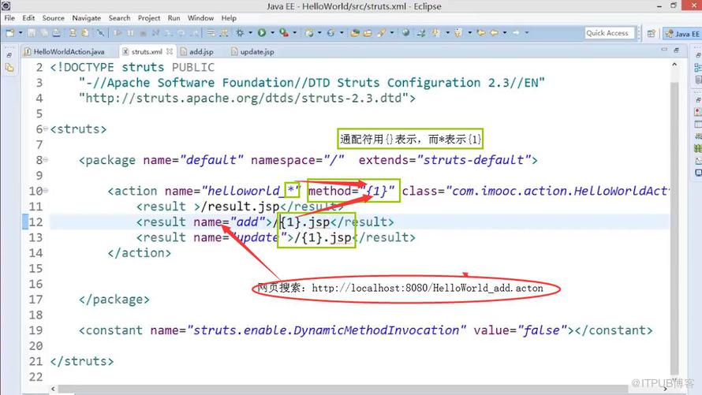Open the Source menu

click(x=54, y=18)
